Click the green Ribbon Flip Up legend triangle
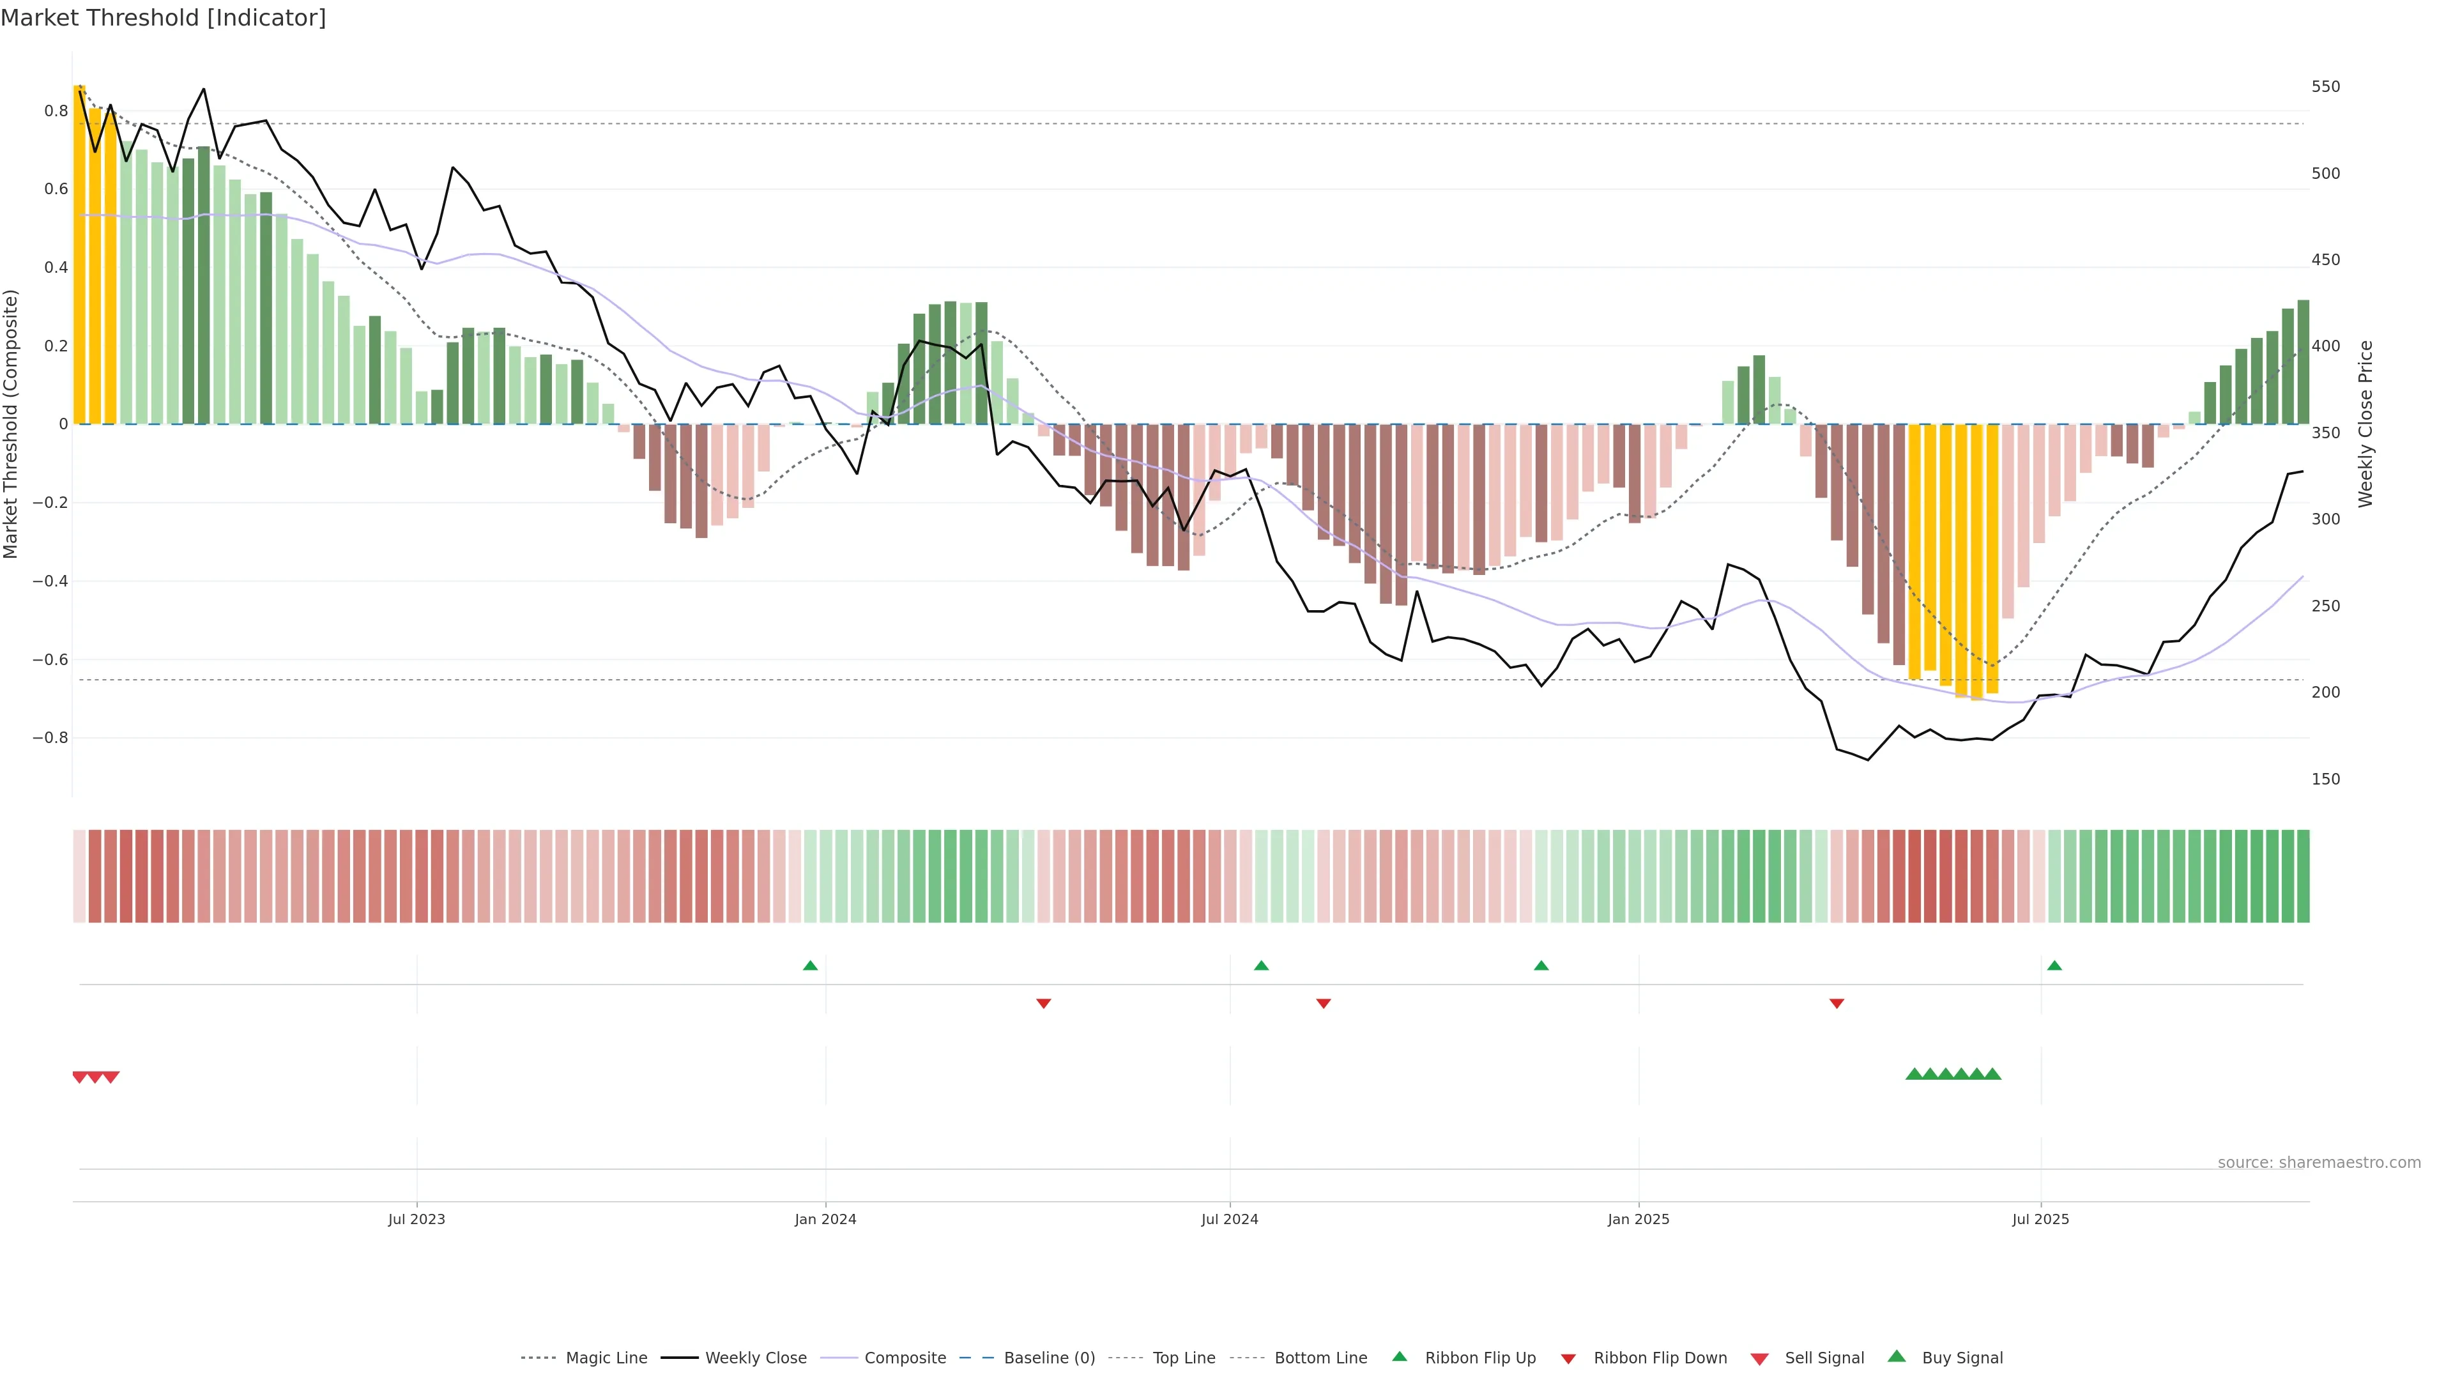 pyautogui.click(x=1399, y=1356)
